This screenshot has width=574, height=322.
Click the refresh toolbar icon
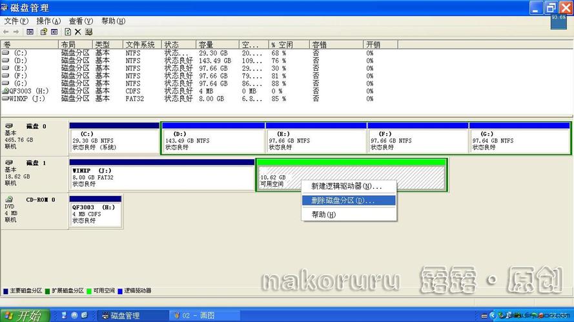pos(67,32)
